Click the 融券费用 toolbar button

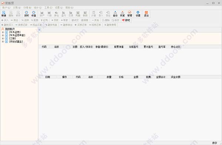tap(110, 25)
